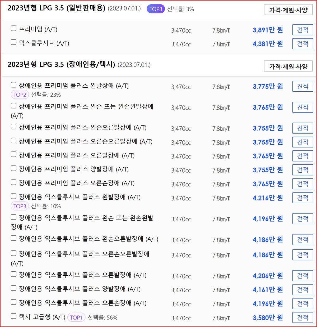Select the 장애인용 프리미엄 플러스 왼발장애 checkbox
Image resolution: width=317 pixels, height=327 pixels.
13,84
